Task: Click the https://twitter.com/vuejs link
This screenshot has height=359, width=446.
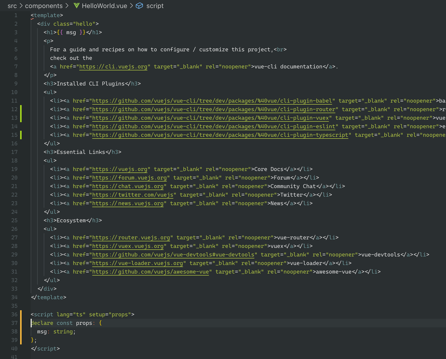Action: click(132, 195)
